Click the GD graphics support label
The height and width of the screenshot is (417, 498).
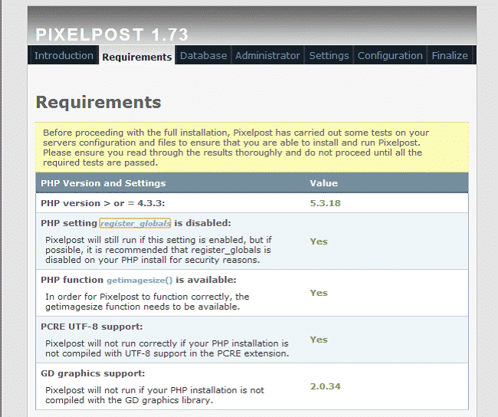tap(93, 373)
